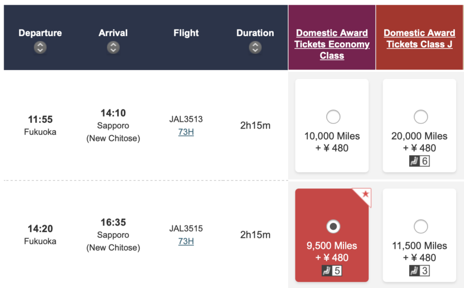Click the 14:20 Fukuoka departure cell
The image size is (464, 288).
(40, 234)
